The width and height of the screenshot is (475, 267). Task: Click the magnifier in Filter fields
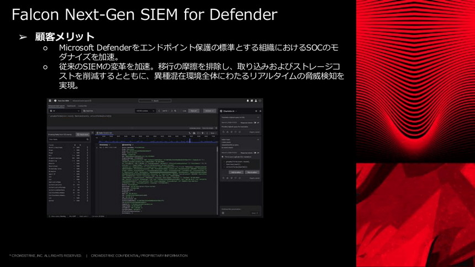pos(88,139)
